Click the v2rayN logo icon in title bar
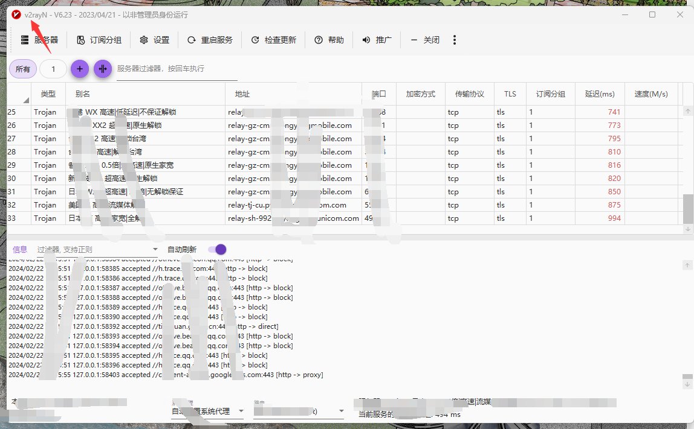Viewport: 694px width, 429px height. coord(16,14)
